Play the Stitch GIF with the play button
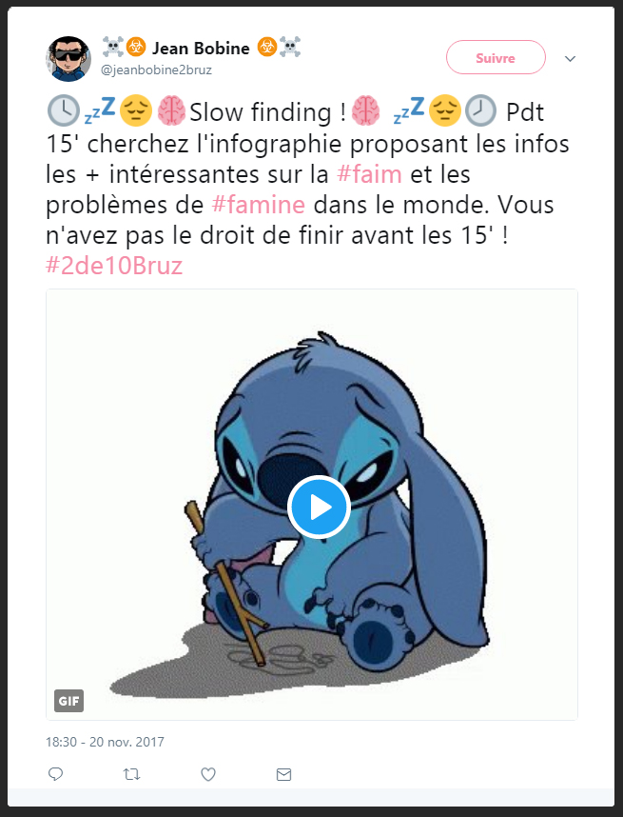 (319, 507)
